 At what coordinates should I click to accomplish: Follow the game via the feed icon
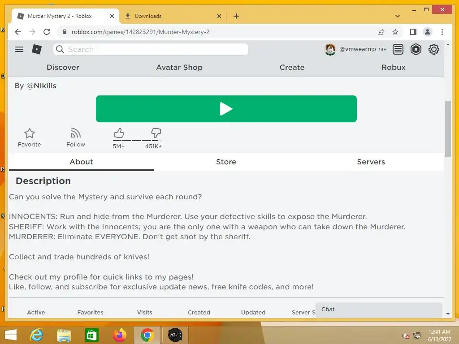pos(75,133)
